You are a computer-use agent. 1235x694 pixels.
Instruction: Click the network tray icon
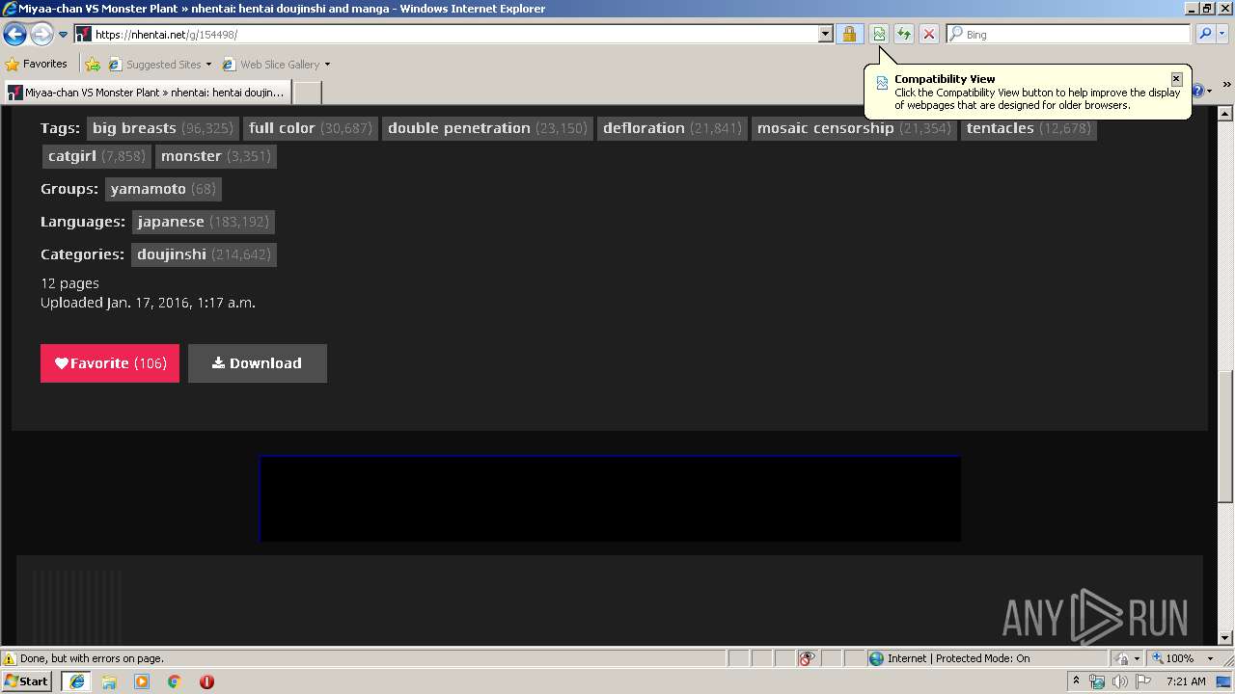tap(1097, 681)
